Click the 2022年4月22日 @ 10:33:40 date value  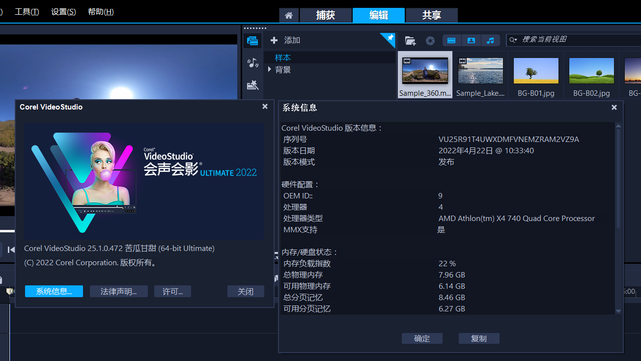(x=486, y=151)
